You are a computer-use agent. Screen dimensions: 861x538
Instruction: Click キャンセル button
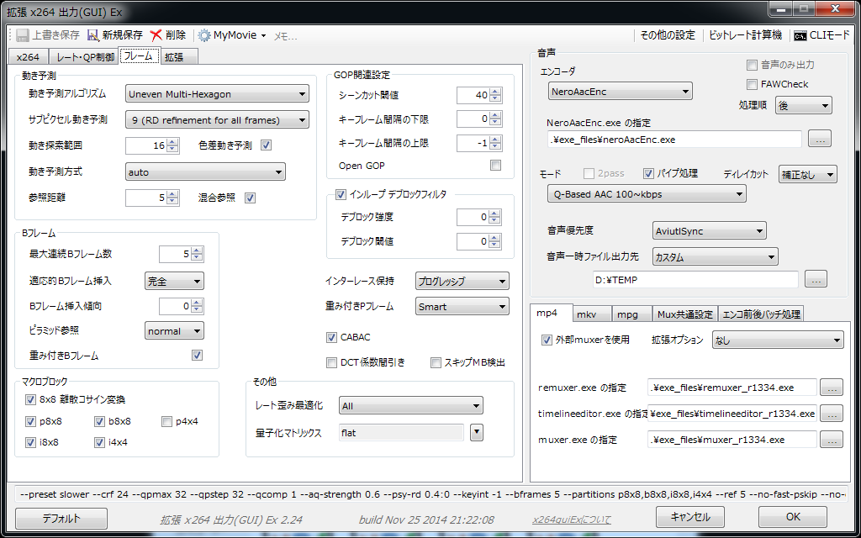coord(690,517)
